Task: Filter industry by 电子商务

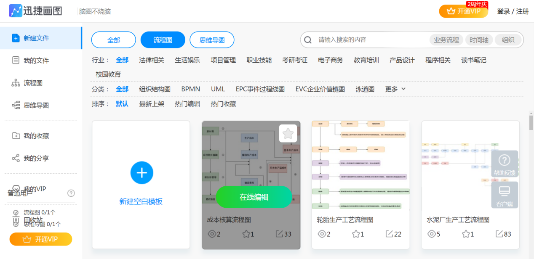Action: [331, 60]
